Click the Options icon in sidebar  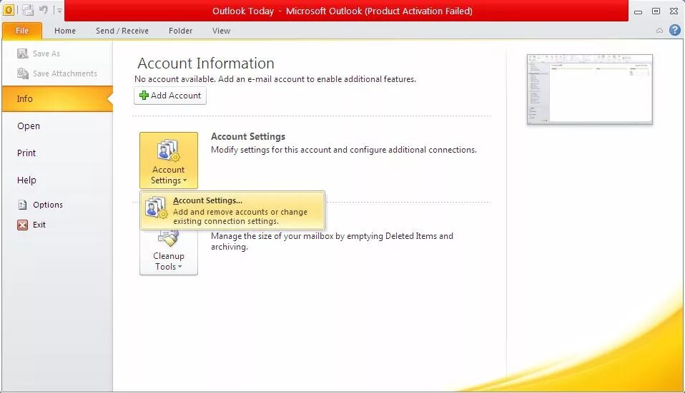(23, 204)
